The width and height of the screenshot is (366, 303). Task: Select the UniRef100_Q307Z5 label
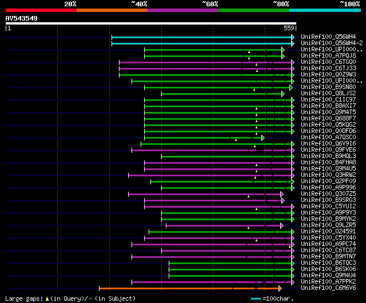[328, 194]
